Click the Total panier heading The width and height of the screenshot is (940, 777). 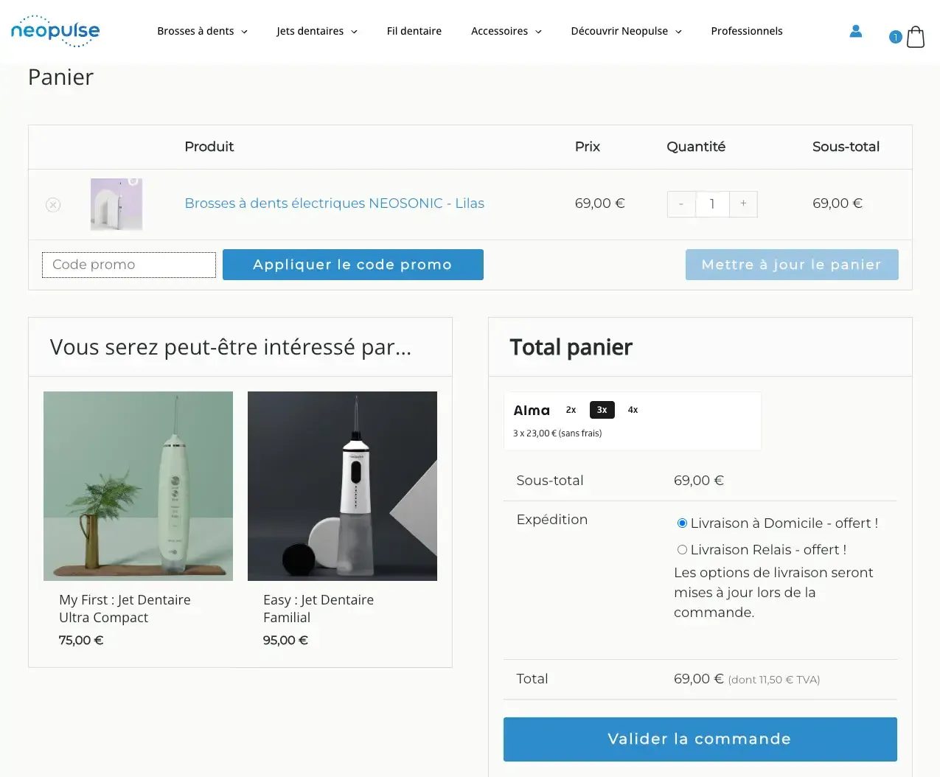(x=571, y=347)
